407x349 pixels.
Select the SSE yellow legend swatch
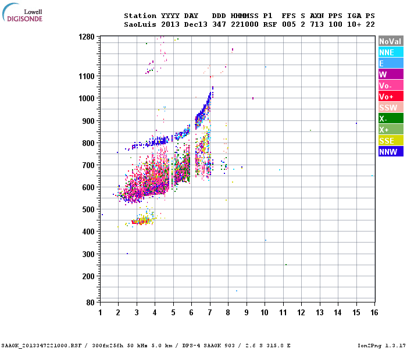pyautogui.click(x=391, y=141)
